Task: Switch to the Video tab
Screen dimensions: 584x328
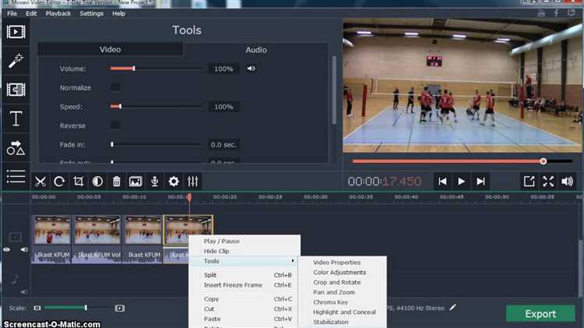Action: pyautogui.click(x=111, y=50)
